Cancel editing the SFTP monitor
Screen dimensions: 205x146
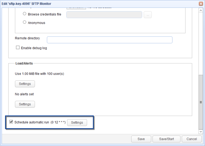[192, 139]
